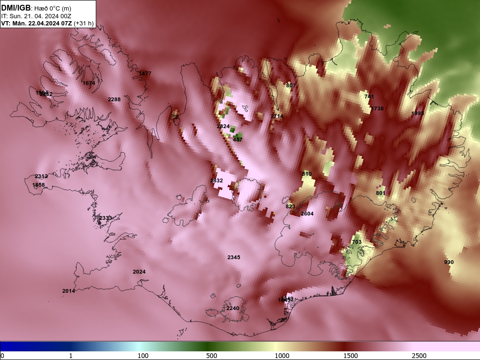Click the map value label '2604'
Screen dimensions: 480x360
pyautogui.click(x=307, y=214)
